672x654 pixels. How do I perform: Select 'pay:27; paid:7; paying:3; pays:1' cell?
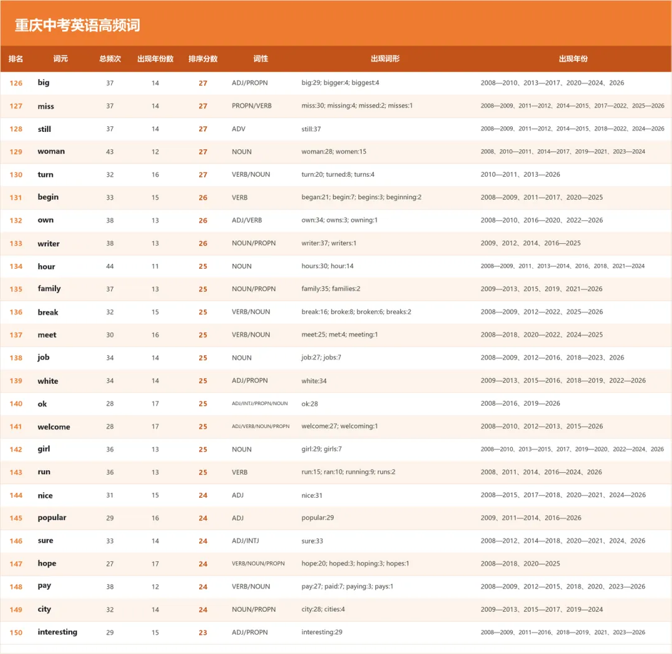347,586
